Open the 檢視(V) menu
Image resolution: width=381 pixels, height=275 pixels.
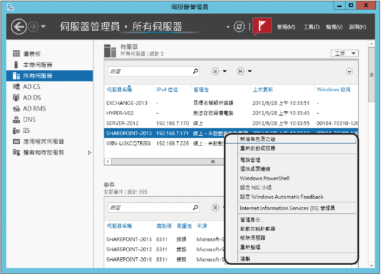coord(334,27)
